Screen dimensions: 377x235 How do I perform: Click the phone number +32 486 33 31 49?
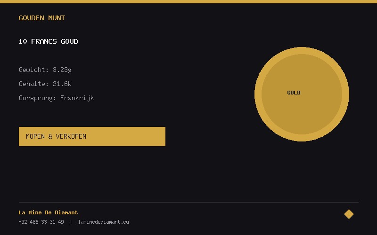coord(41,222)
